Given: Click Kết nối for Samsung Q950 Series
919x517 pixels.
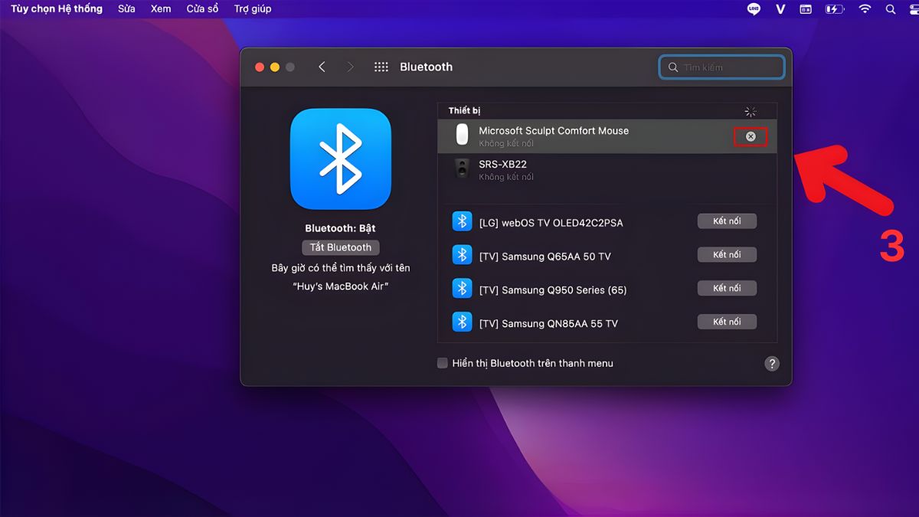Looking at the screenshot, I should tap(727, 289).
